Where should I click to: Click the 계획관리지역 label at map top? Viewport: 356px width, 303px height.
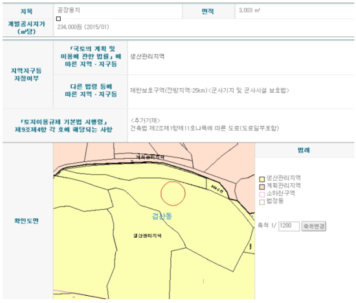click(150, 157)
